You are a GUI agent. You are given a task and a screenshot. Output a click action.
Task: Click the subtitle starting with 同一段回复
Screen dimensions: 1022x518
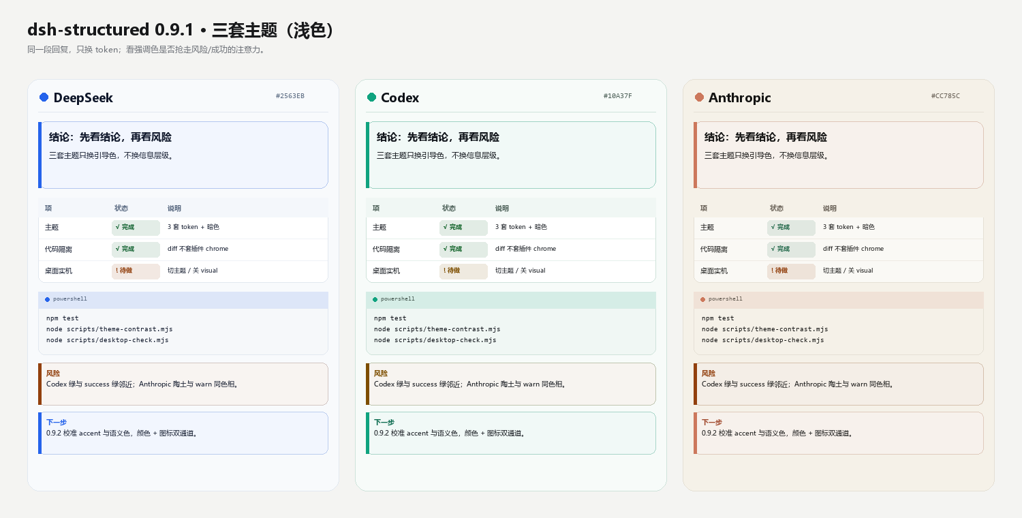pos(146,50)
